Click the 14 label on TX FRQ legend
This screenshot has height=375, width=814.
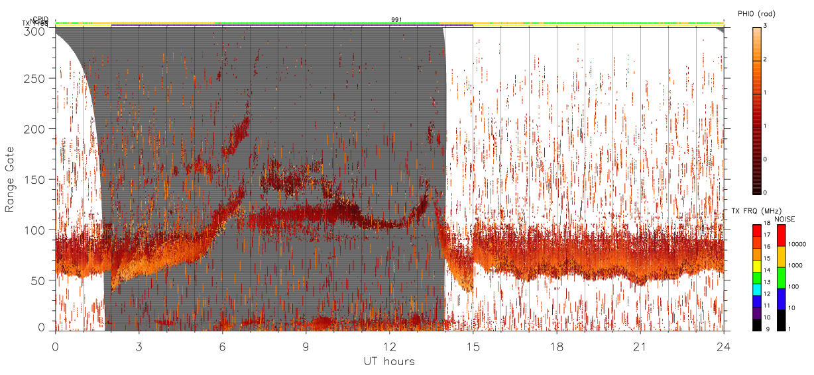tap(768, 271)
